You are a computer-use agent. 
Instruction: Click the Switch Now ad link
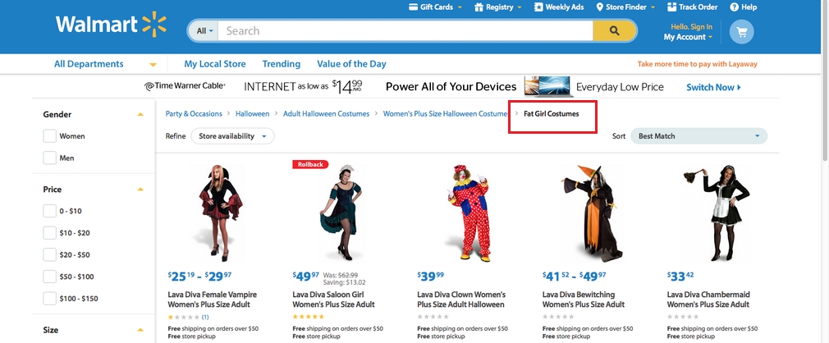point(713,87)
